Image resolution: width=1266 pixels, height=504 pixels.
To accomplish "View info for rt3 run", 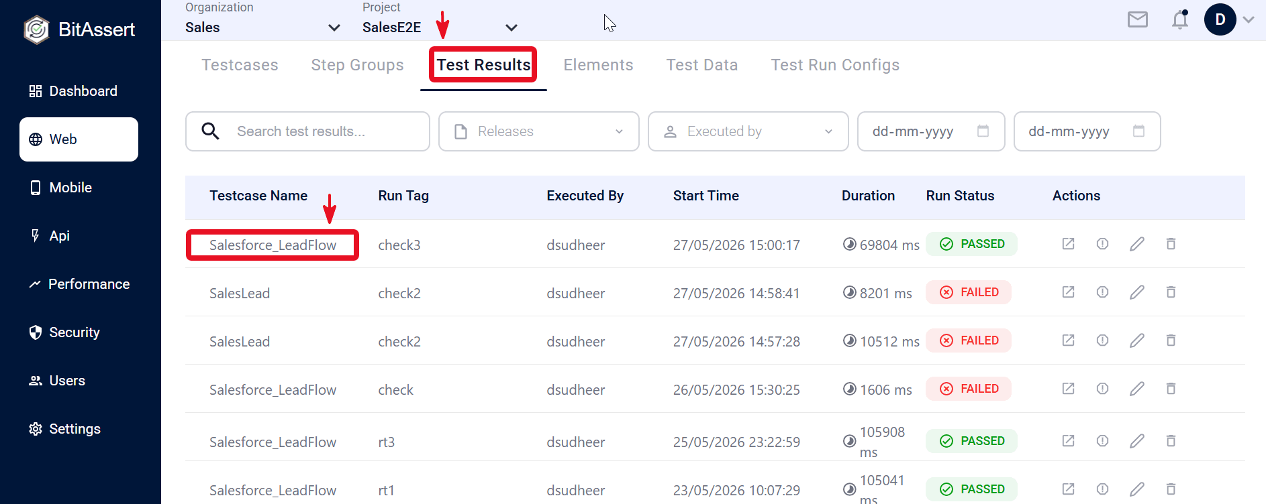I will click(1102, 441).
